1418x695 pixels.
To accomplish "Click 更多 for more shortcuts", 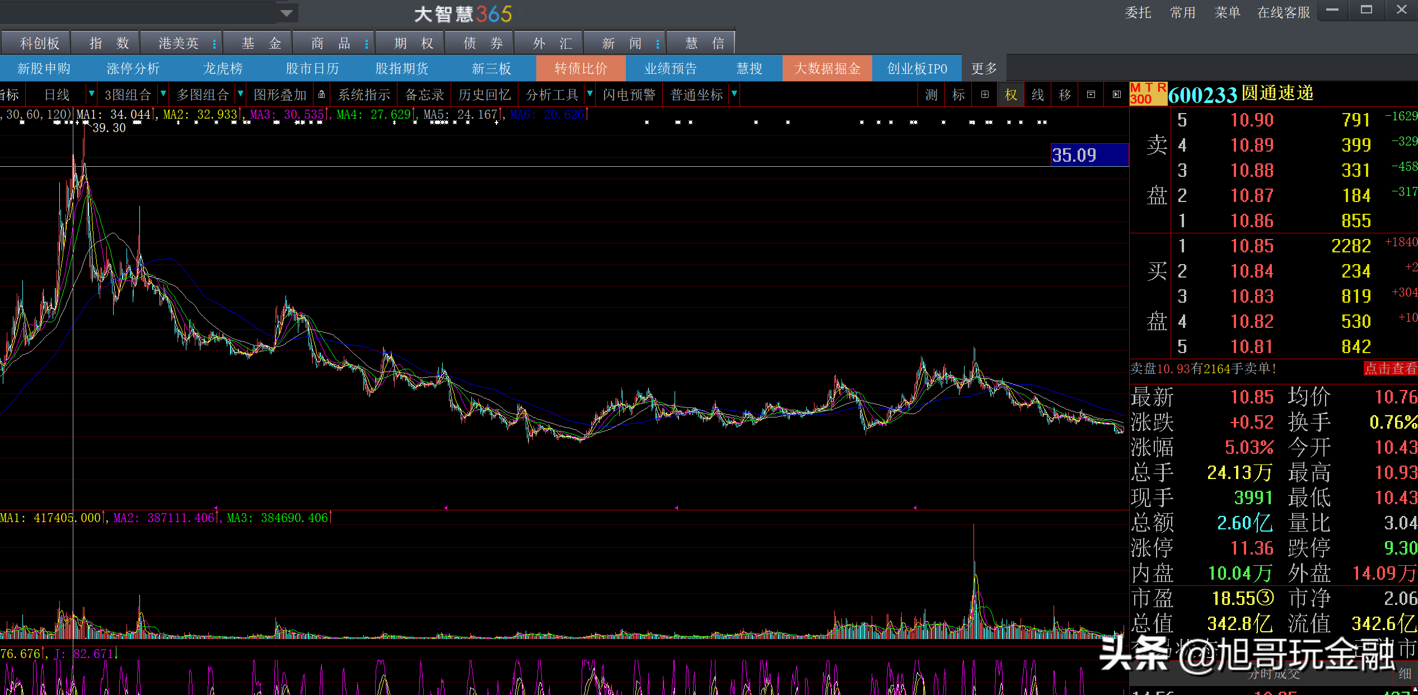I will point(984,68).
